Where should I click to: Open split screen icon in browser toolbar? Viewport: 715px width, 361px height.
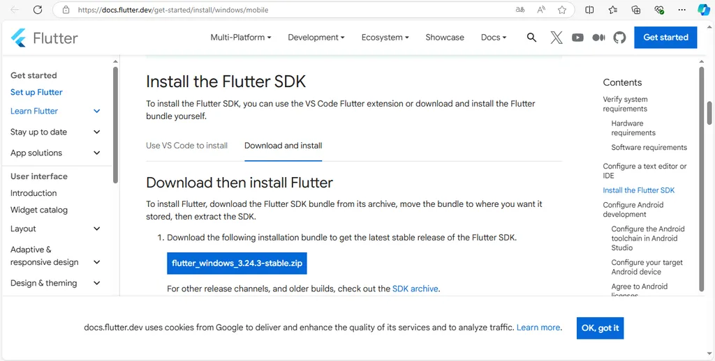[x=589, y=10]
